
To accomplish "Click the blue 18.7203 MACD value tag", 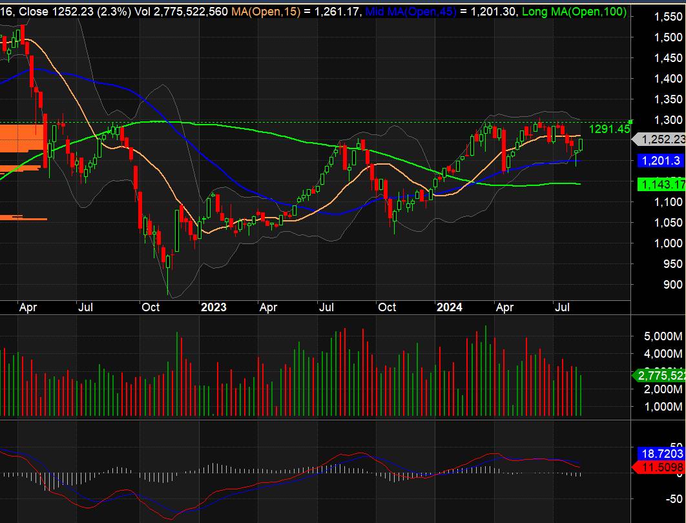I will [x=661, y=453].
